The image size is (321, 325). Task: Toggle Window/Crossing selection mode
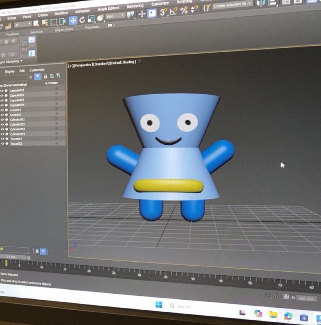(62, 21)
